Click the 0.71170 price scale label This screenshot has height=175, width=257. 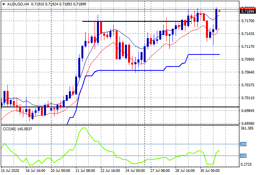(x=248, y=47)
